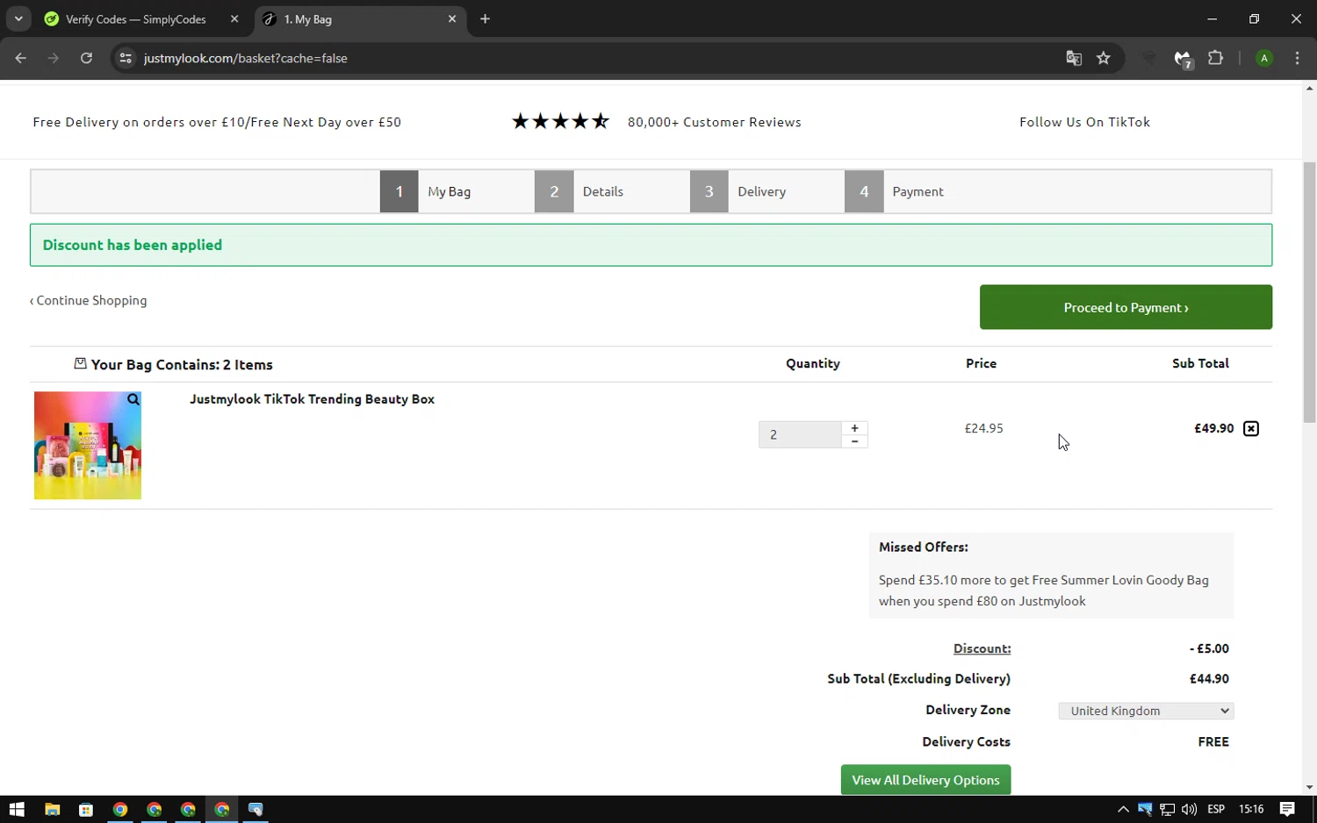1317x823 pixels.
Task: View site information icon
Action: pos(126,58)
